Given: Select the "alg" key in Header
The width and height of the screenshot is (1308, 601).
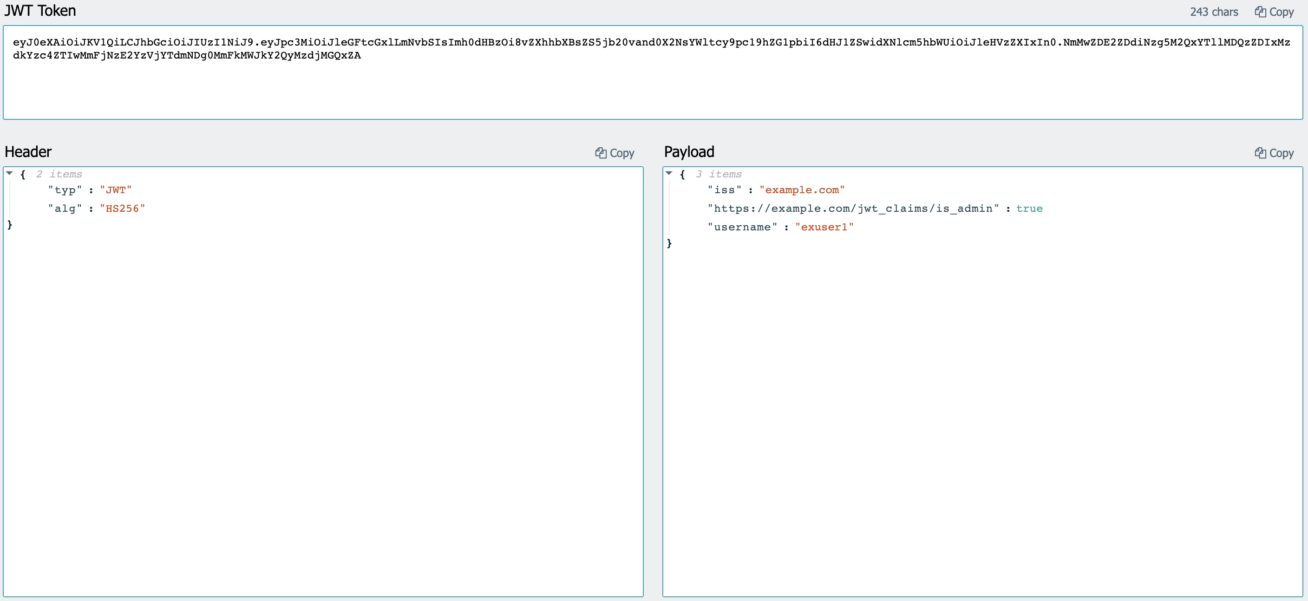Looking at the screenshot, I should [65, 209].
